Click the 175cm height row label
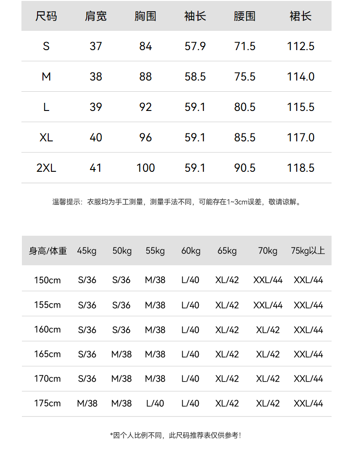353x463 pixels. [47, 404]
